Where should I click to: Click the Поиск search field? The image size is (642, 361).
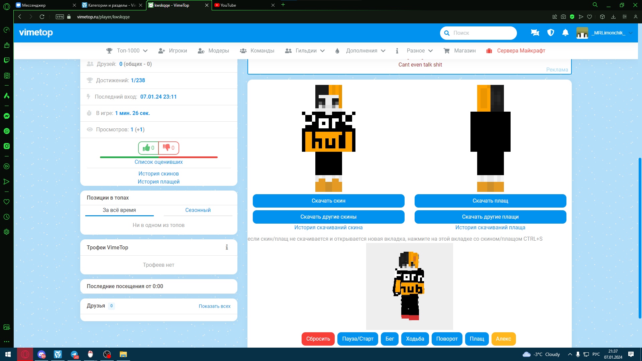pyautogui.click(x=481, y=33)
